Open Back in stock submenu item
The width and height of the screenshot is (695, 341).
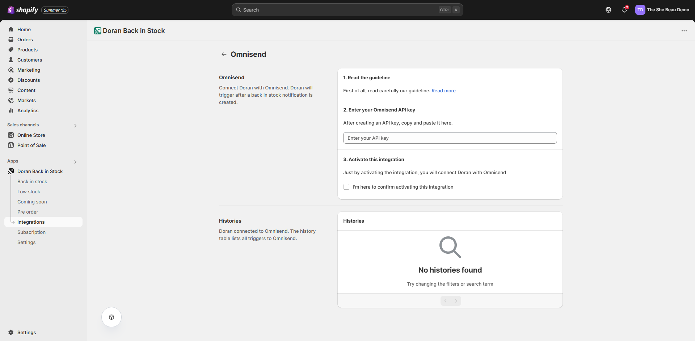click(32, 181)
